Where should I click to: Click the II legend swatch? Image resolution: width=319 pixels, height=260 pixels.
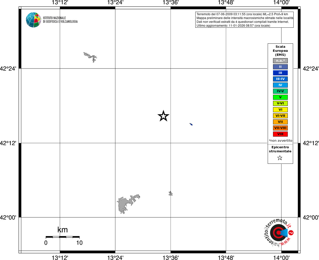click(x=280, y=67)
